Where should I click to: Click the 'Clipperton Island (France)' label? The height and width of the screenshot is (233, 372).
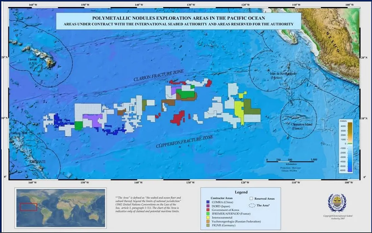click(302, 126)
